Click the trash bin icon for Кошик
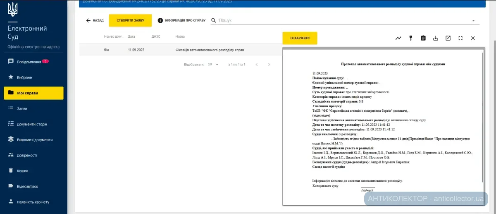The width and height of the screenshot is (496, 214). (11, 171)
